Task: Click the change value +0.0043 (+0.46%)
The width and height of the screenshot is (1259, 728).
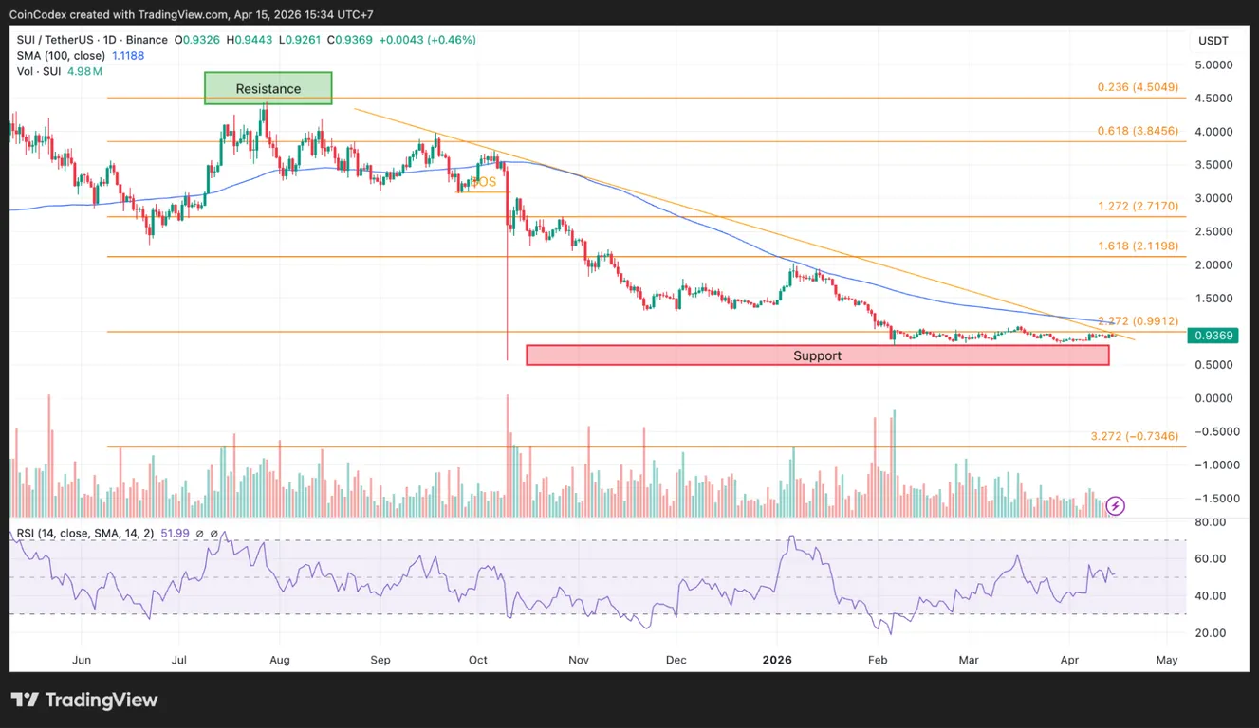Action: point(427,40)
